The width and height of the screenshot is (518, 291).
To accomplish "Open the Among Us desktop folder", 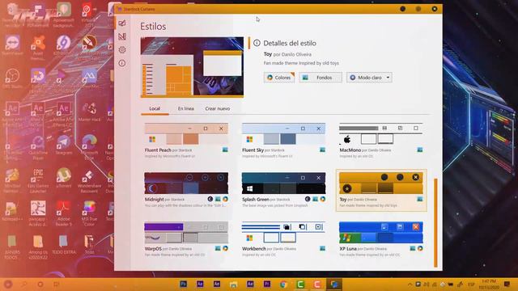I will click(38, 246).
